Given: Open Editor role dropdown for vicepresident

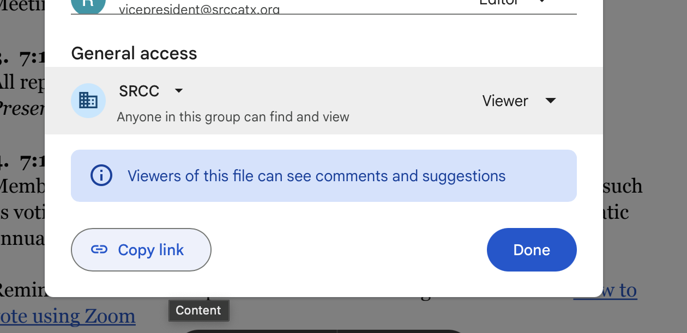Looking at the screenshot, I should pos(542,2).
